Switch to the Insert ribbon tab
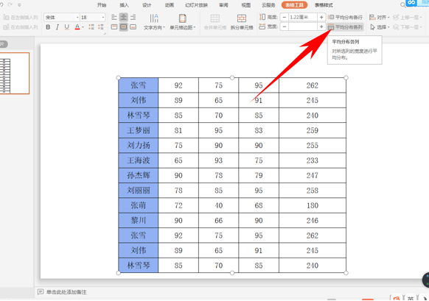The width and height of the screenshot is (429, 301). 125,5
